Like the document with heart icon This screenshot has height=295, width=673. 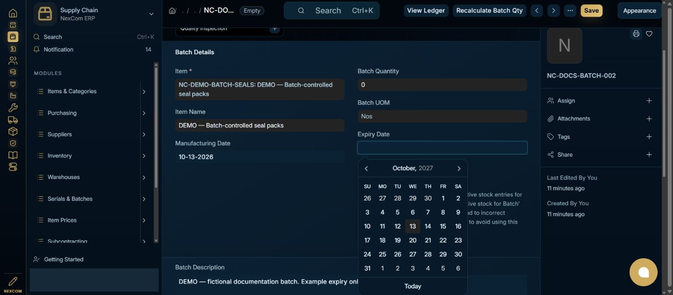649,34
